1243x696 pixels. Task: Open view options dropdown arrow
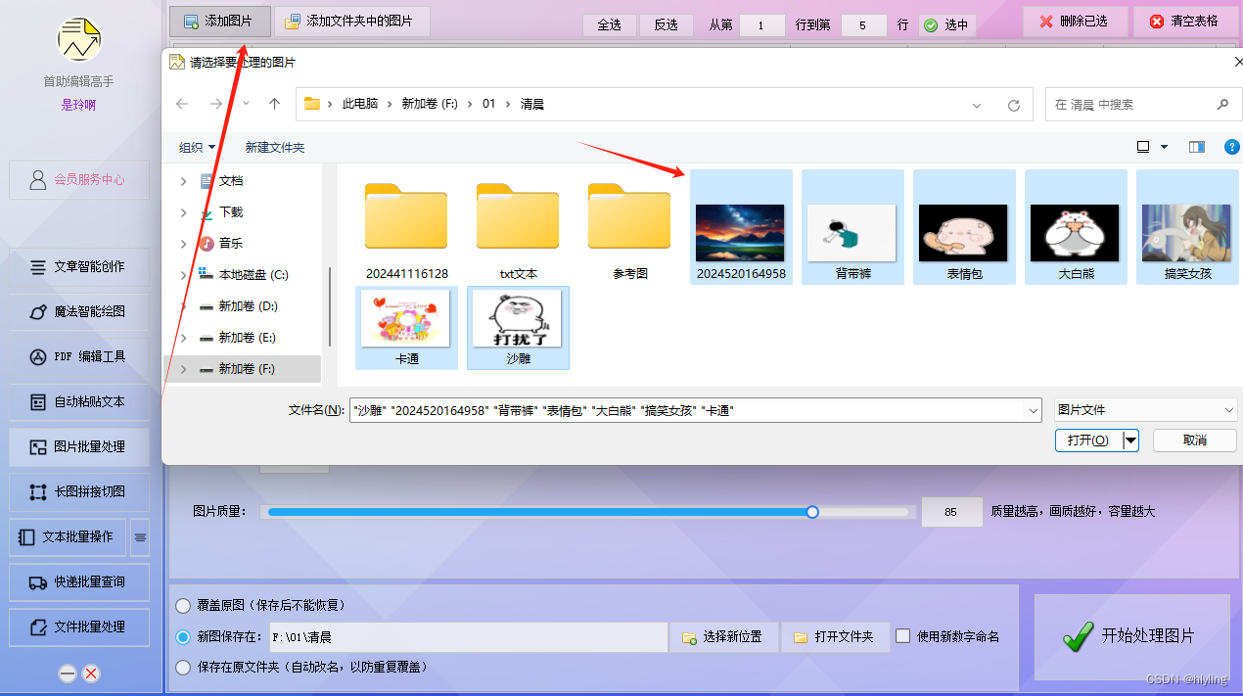[1164, 147]
